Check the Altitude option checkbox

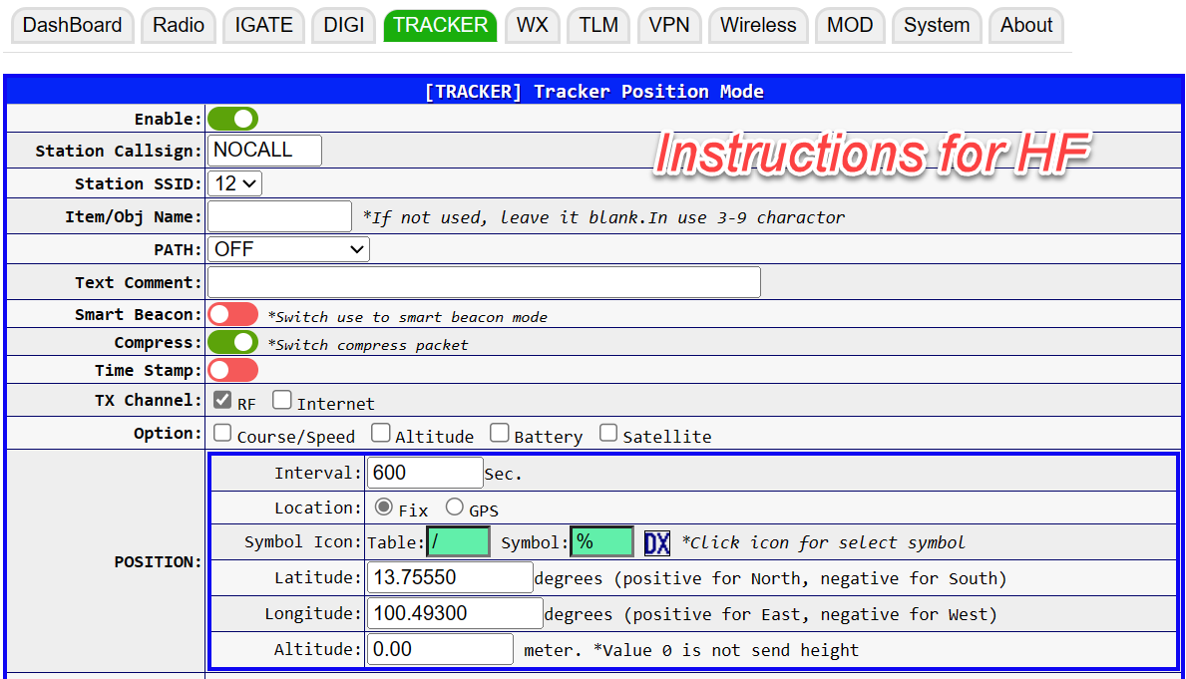pos(381,433)
